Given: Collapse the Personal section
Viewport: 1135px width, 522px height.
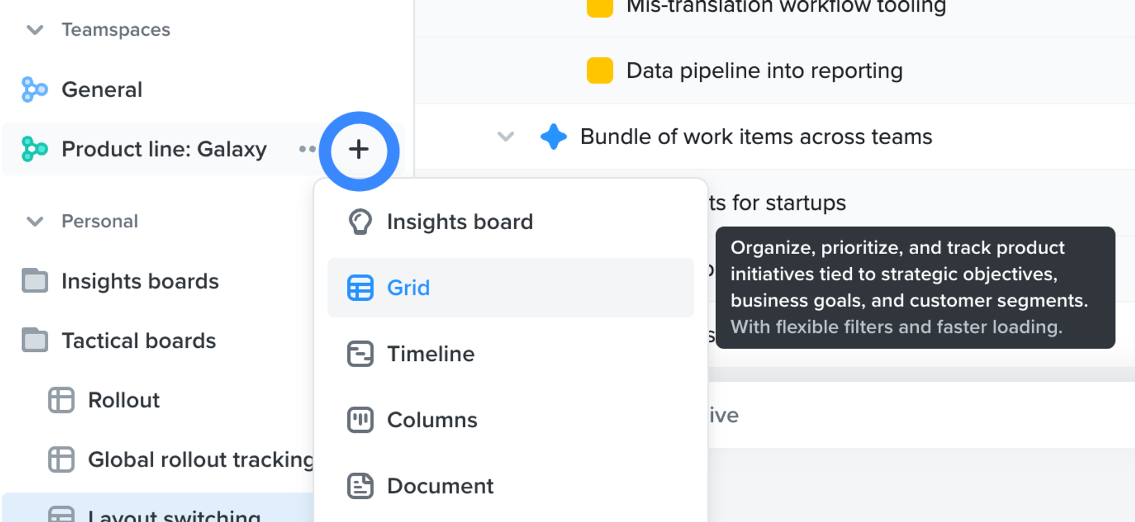Looking at the screenshot, I should tap(35, 221).
